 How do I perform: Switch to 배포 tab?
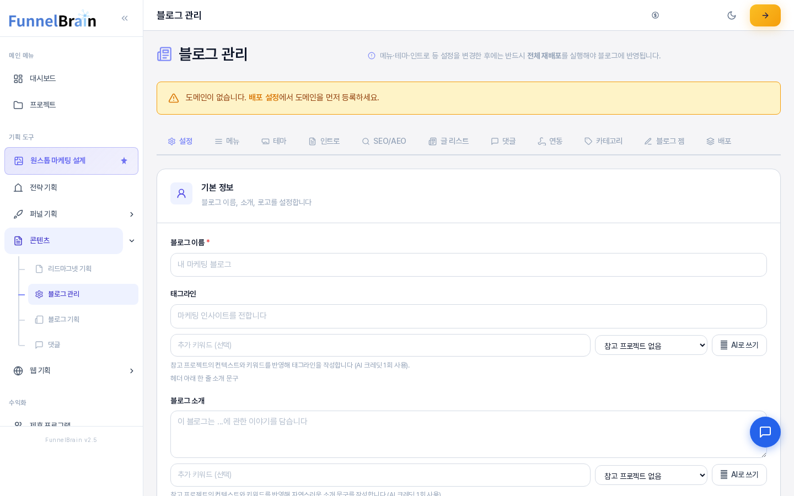point(719,141)
